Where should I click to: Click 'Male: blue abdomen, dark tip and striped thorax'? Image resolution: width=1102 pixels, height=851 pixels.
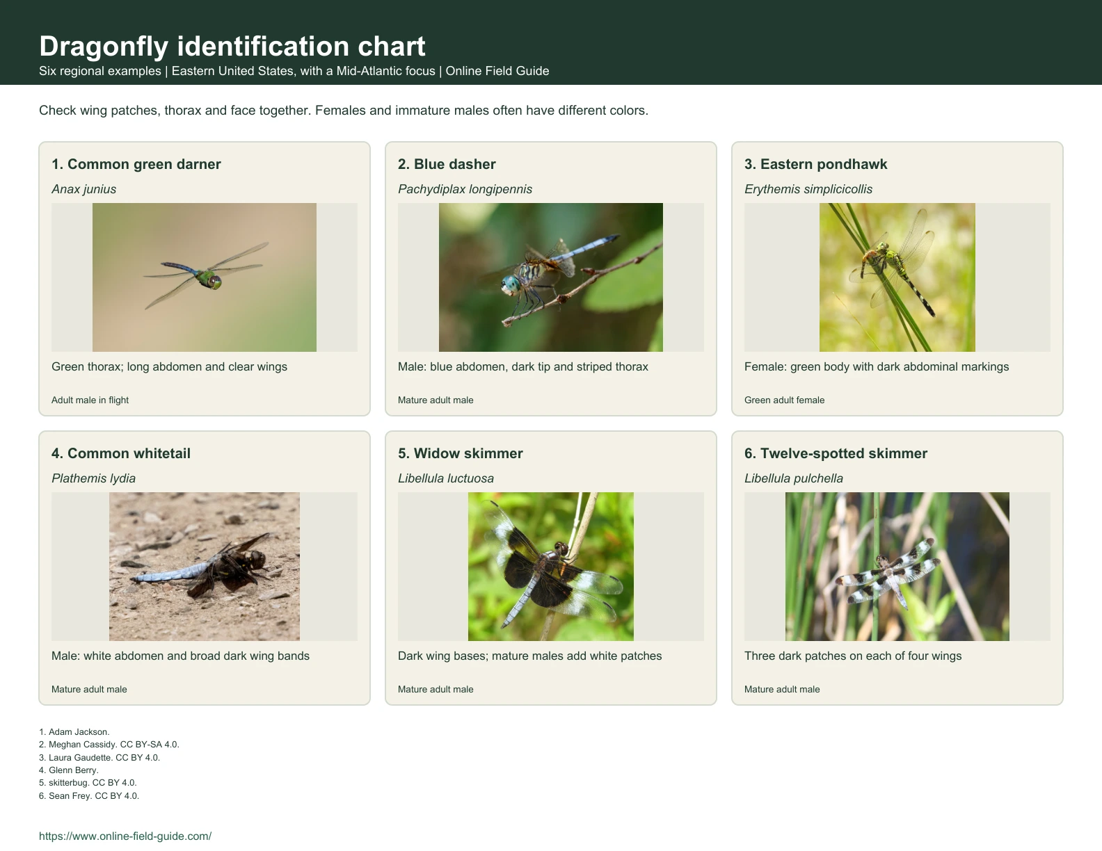click(x=522, y=366)
